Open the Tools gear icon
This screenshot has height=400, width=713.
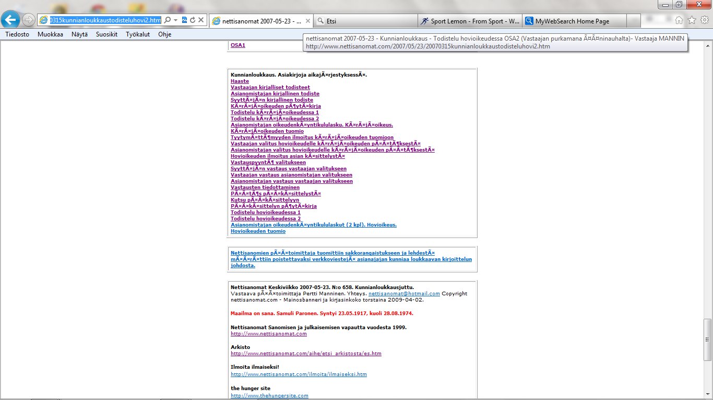tap(704, 20)
